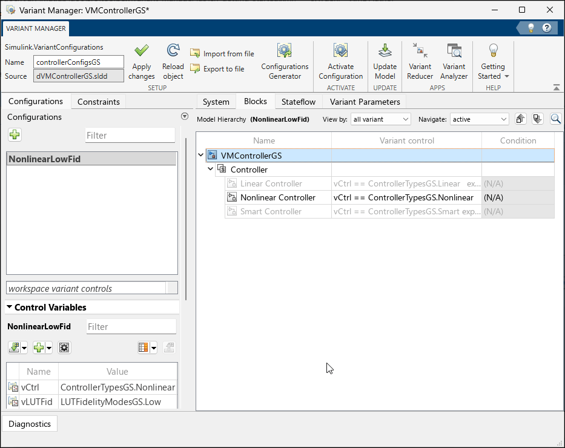Screen dimensions: 565x448
Task: Click value ControllerTypesGS.Nonlinear
Action: coord(117,387)
